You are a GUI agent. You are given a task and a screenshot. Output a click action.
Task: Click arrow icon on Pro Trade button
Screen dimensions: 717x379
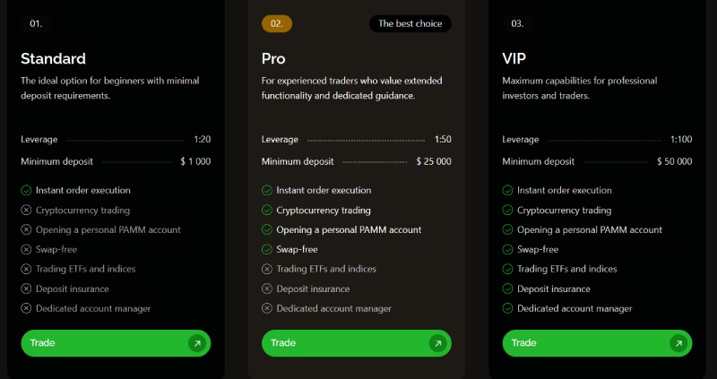coord(437,343)
